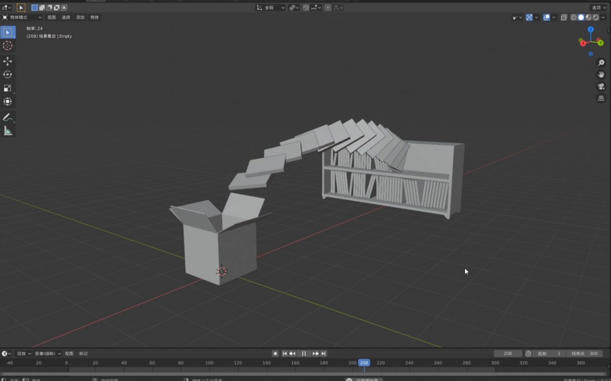The width and height of the screenshot is (611, 381).
Task: Open viewport selectability and visibility dropdown
Action: (x=517, y=17)
